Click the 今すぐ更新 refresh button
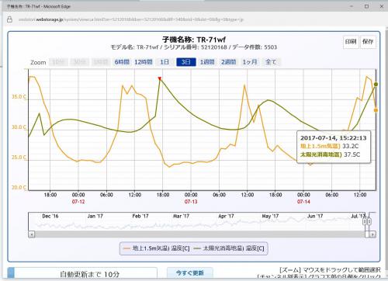388x281 pixels. tap(190, 273)
